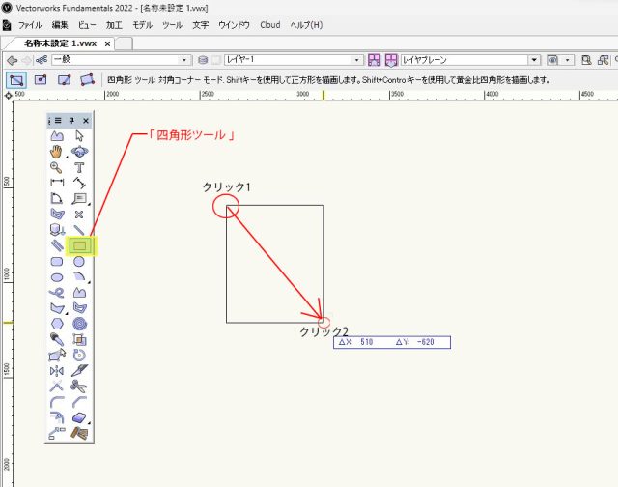Enable corner-to-corner rectangle mode
The height and width of the screenshot is (487, 618).
(x=16, y=79)
